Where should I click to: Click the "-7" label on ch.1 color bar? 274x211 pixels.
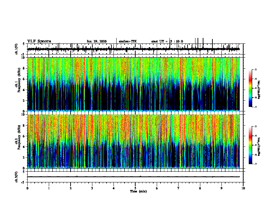point(255,107)
